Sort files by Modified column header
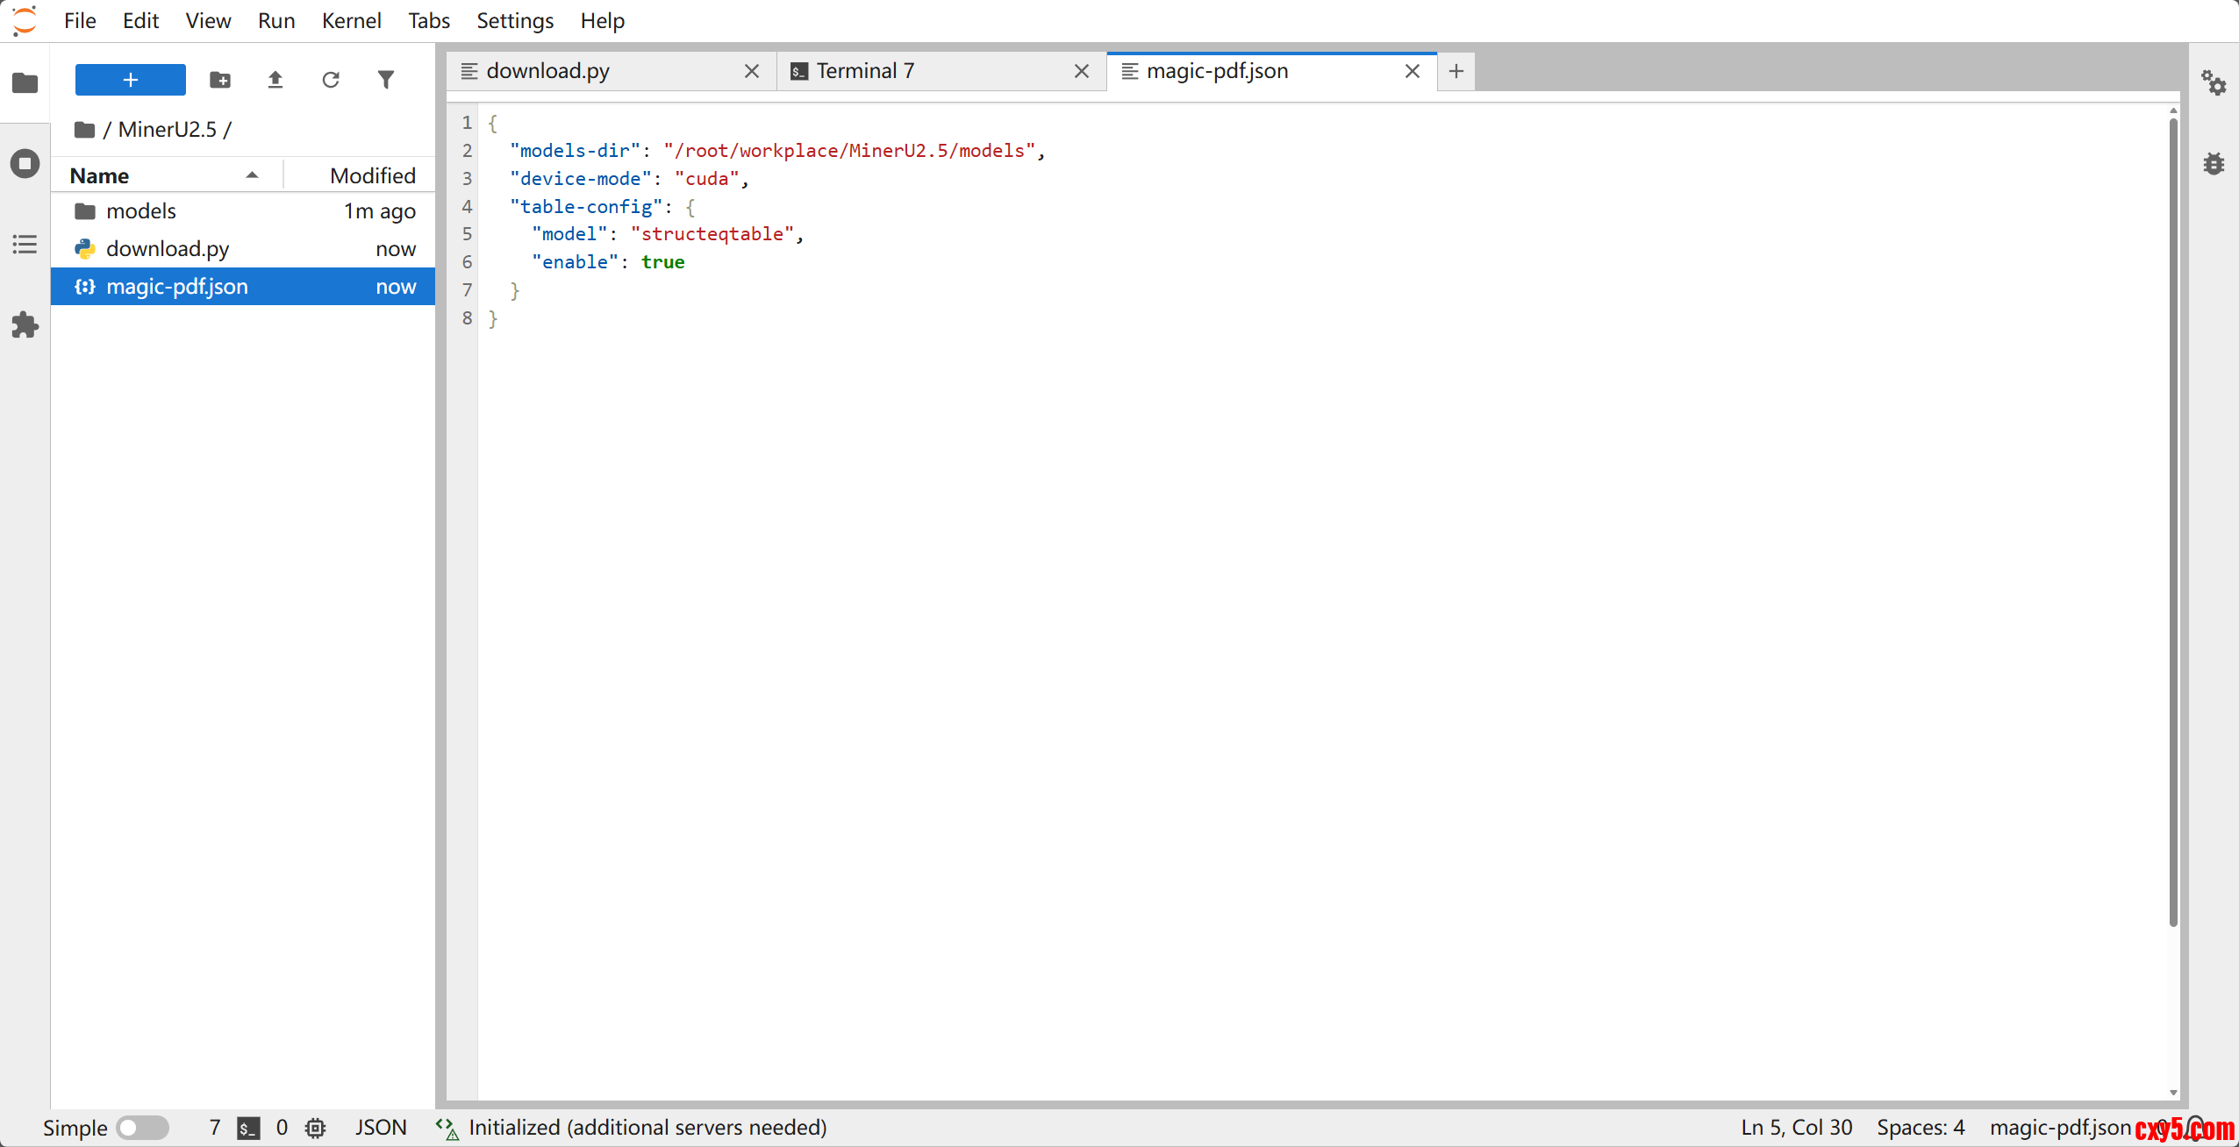Viewport: 2239px width, 1147px height. pos(372,175)
